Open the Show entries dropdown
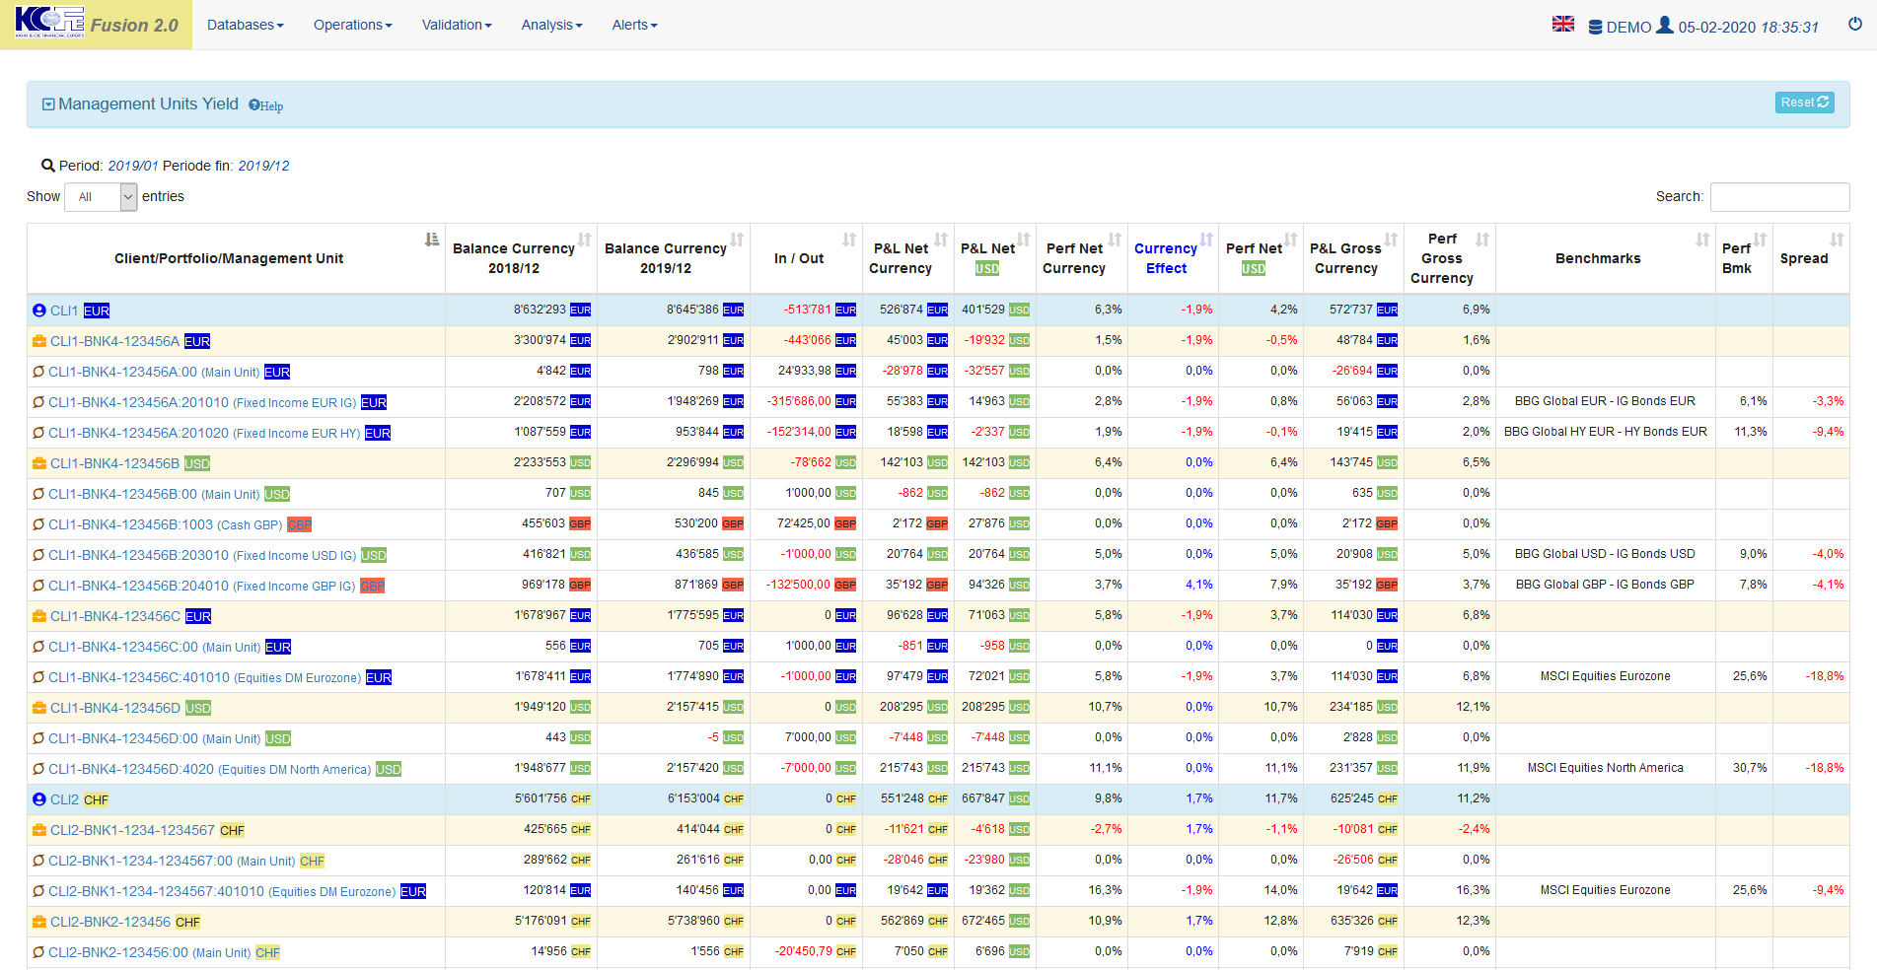 pyautogui.click(x=101, y=197)
